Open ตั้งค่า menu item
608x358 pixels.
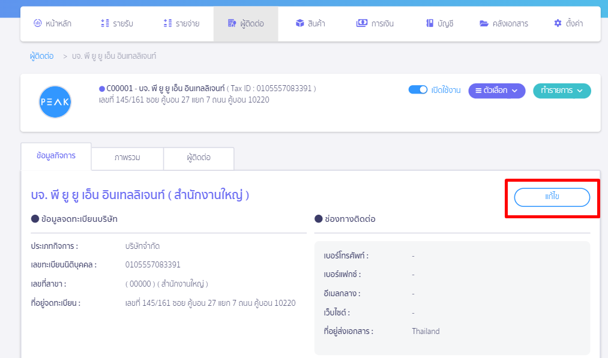568,23
